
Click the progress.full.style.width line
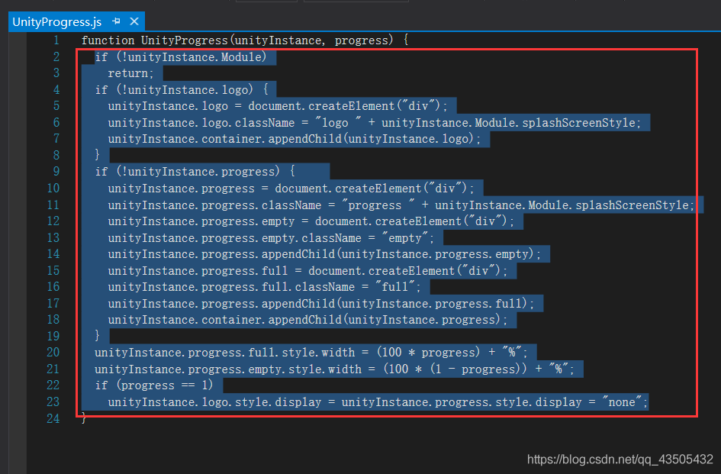coord(311,353)
